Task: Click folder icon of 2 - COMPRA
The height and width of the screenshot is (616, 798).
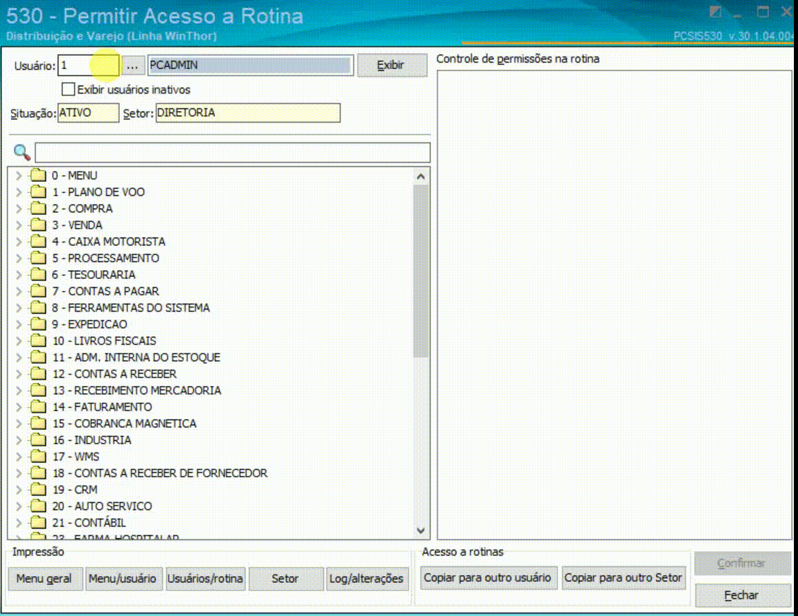Action: pos(38,209)
